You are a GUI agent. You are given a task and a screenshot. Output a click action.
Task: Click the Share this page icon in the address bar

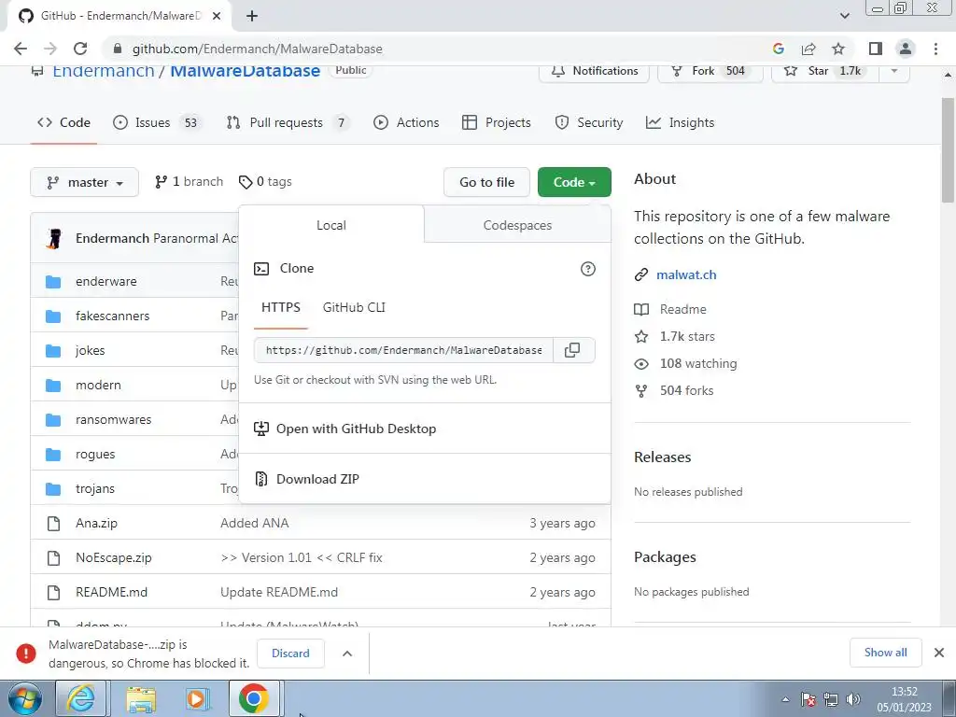tap(808, 49)
